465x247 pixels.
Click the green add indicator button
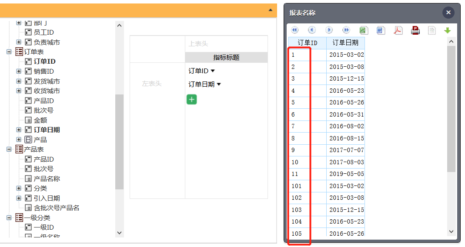pos(192,99)
